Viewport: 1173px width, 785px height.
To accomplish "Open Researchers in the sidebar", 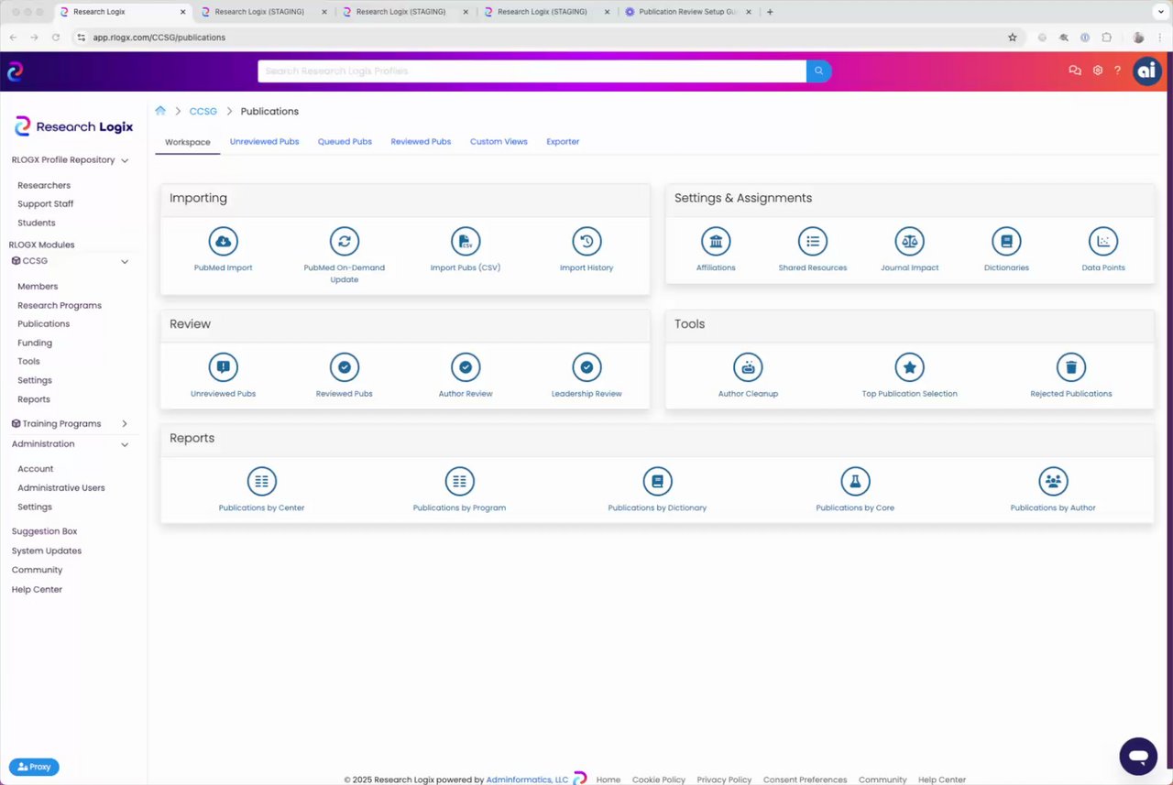I will (44, 185).
